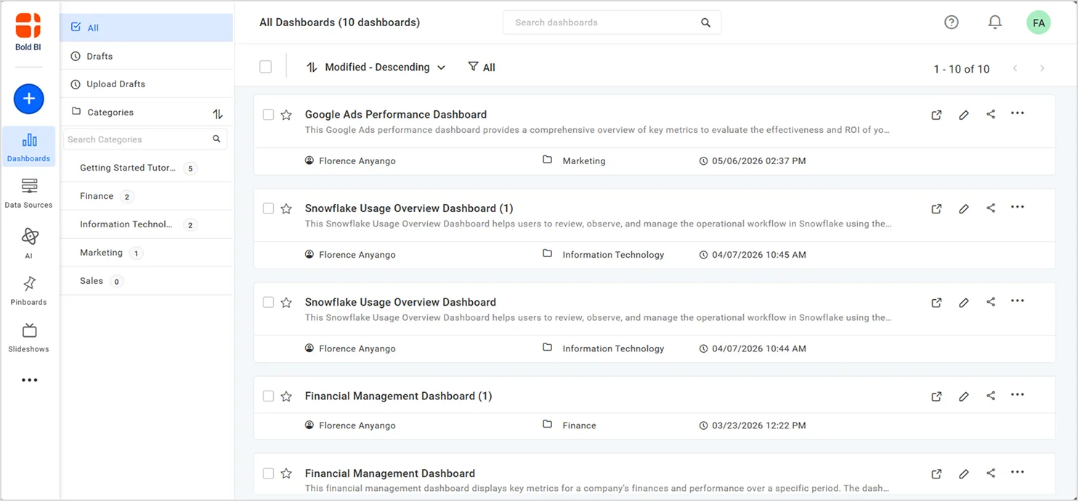Click the blue plus create button
Image resolution: width=1078 pixels, height=501 pixels.
tap(29, 99)
